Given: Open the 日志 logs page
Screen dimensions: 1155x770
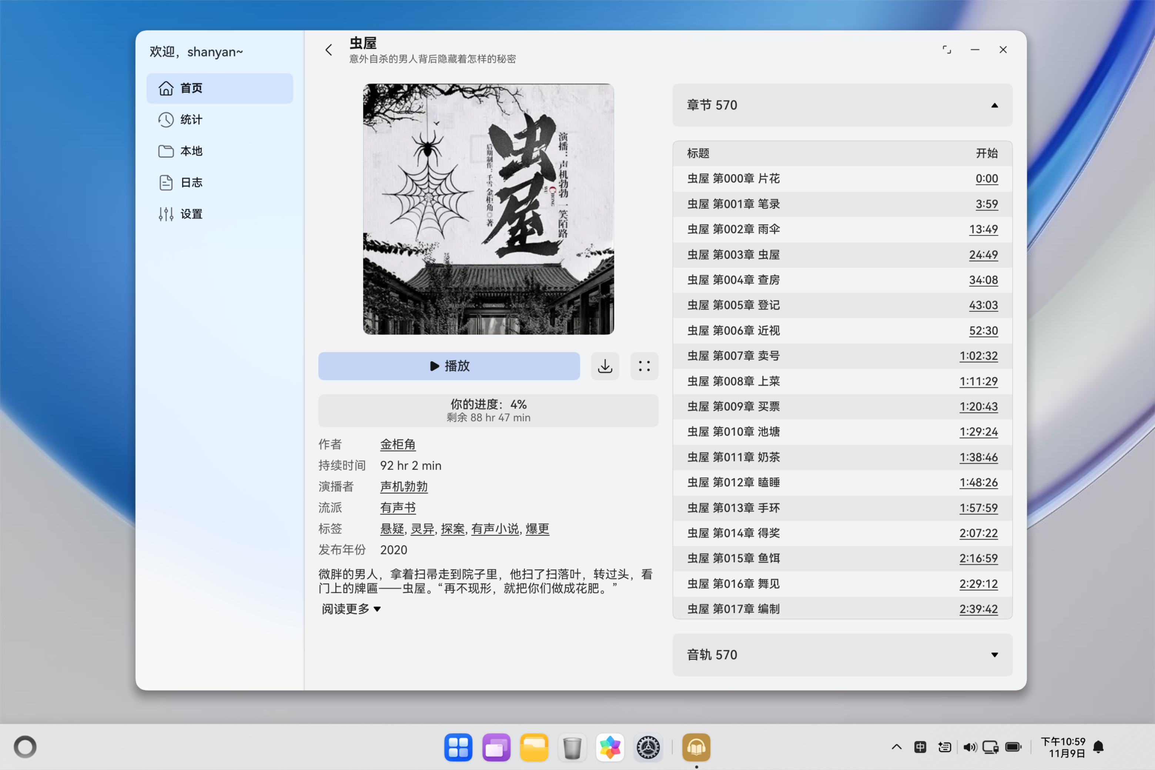Looking at the screenshot, I should [220, 183].
